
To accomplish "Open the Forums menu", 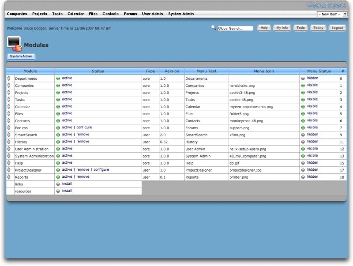I will pos(130,14).
